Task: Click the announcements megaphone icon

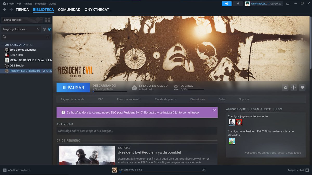Action: click(226, 4)
